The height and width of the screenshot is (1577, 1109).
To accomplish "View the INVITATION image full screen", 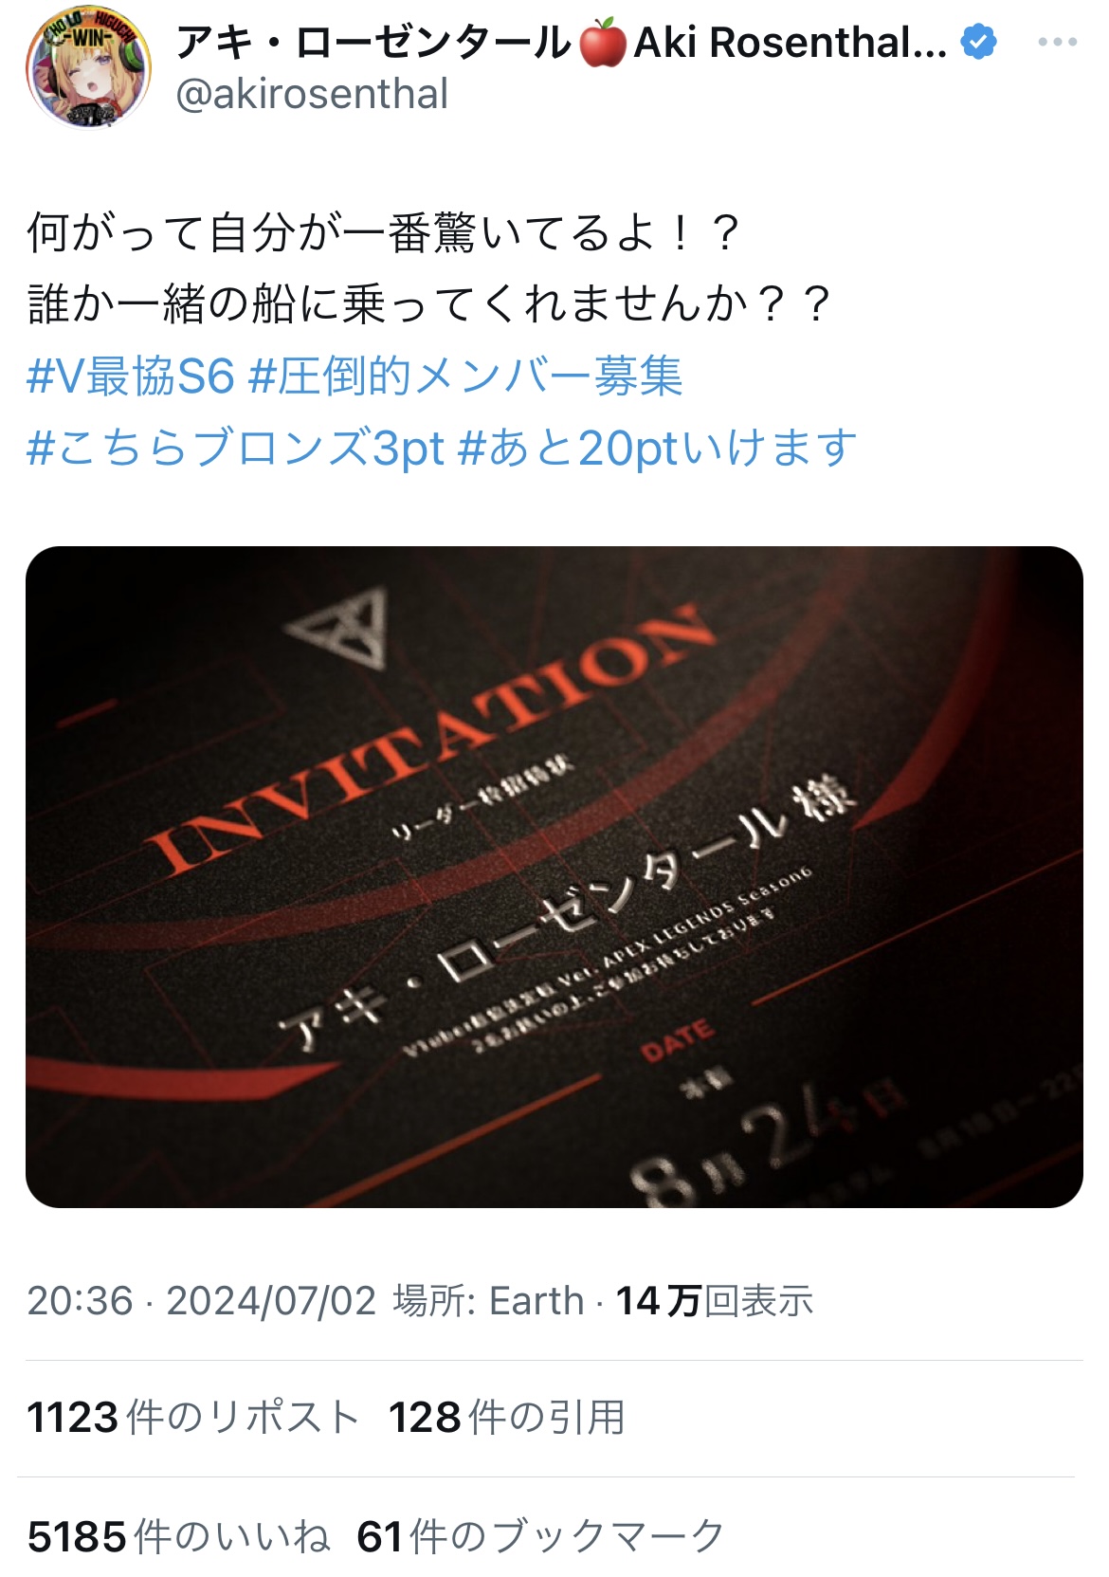I will [x=554, y=876].
